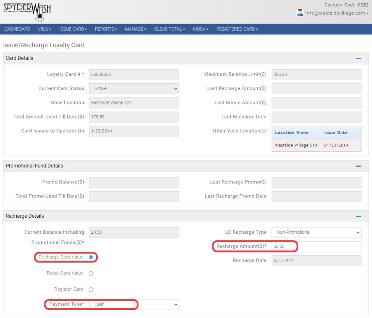Screen dimensions: 372x318
Task: Click the Total Amount Used Till Date field
Action: (x=134, y=117)
